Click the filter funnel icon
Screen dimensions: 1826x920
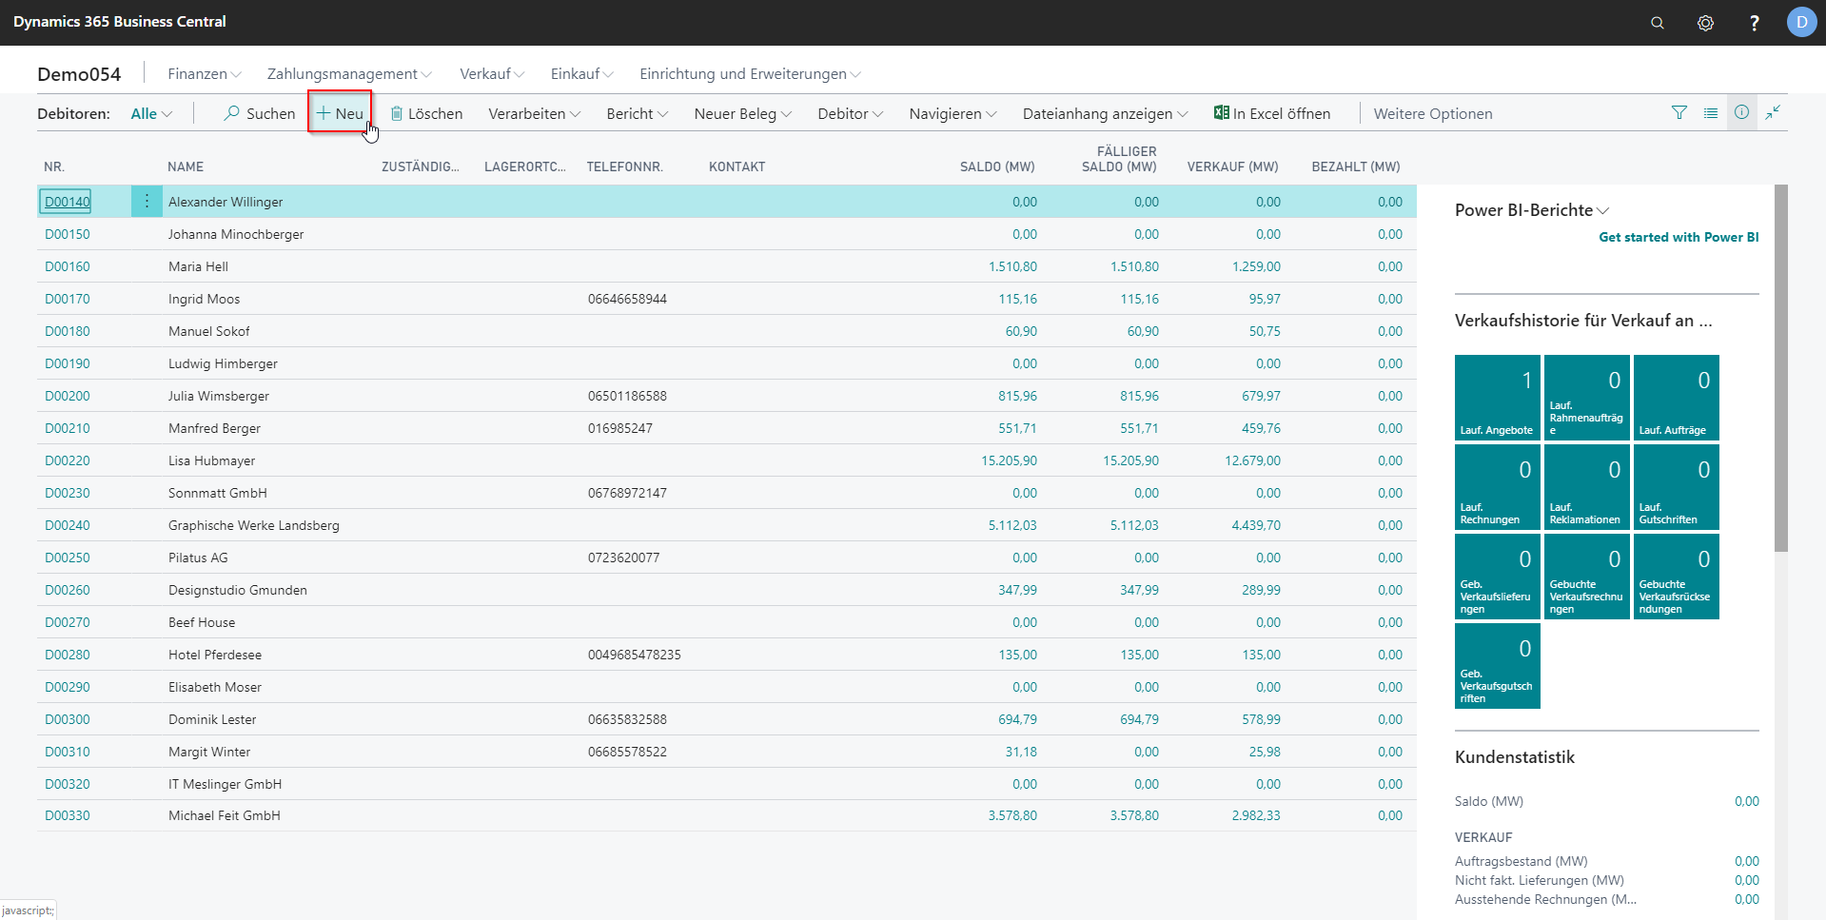pos(1679,112)
